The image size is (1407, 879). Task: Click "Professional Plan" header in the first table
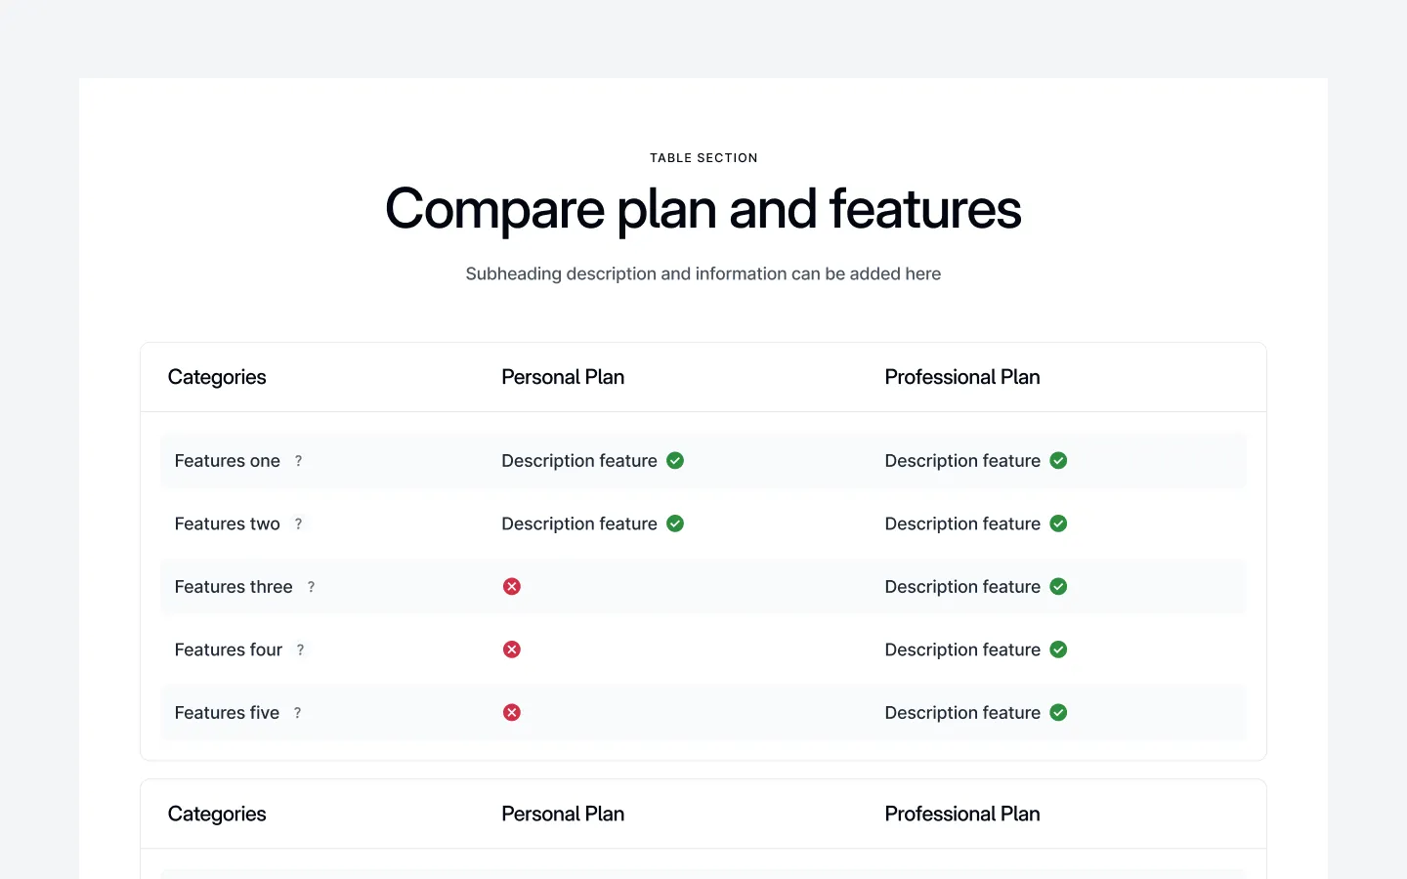(x=962, y=377)
